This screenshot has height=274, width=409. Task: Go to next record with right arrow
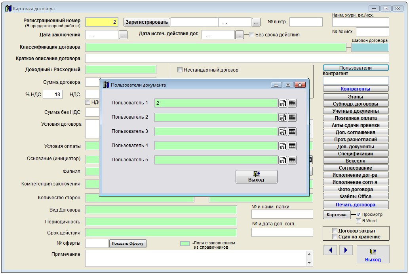346,250
